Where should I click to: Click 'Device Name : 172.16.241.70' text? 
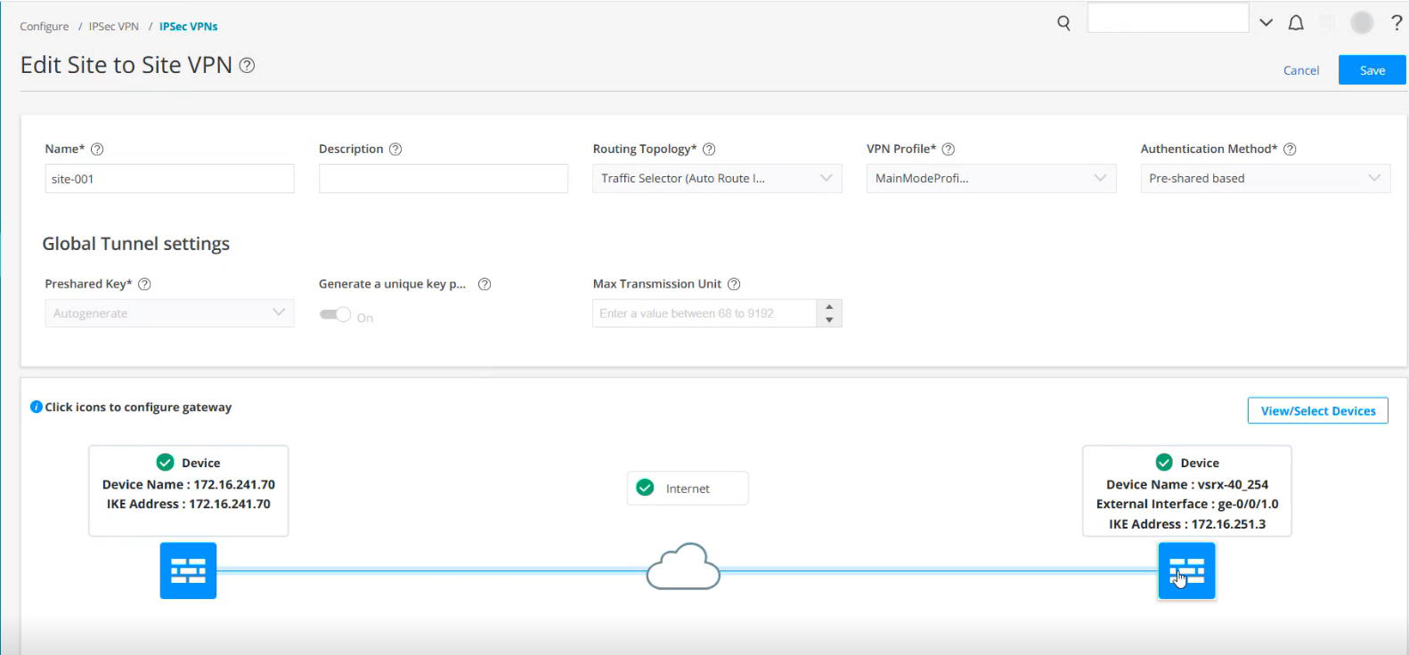[x=189, y=485]
